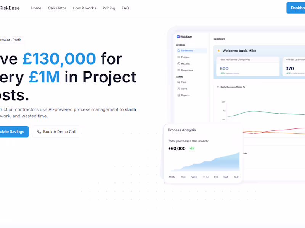The width and height of the screenshot is (305, 228).
Task: Navigate to the Pricing page
Action: (x=109, y=8)
